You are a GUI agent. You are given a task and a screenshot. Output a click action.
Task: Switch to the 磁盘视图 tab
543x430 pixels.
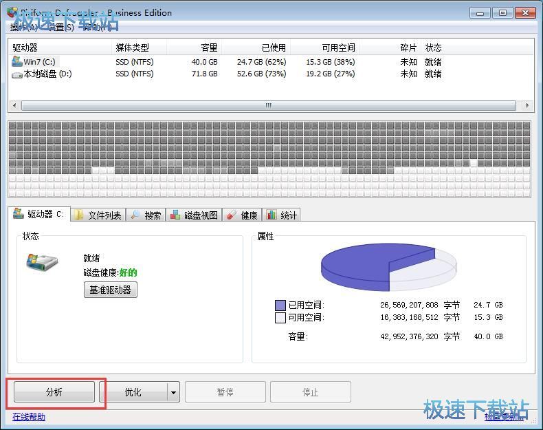pyautogui.click(x=194, y=215)
